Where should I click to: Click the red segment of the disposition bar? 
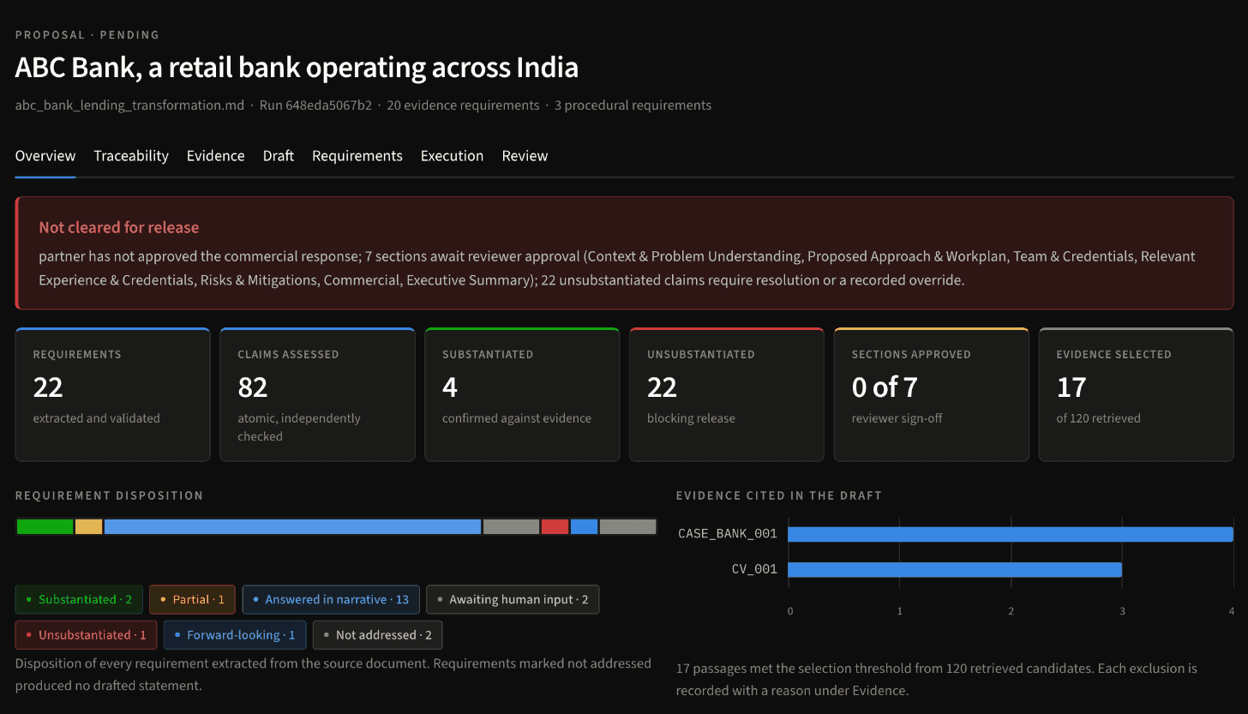click(555, 526)
